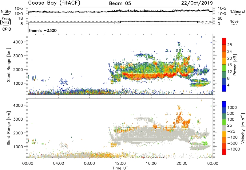246x170 pixels.
Task: Click the -1000 label on Velocity colorbar
Action: (233, 149)
